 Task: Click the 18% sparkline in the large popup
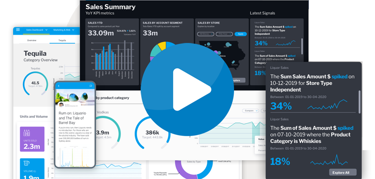(329, 160)
